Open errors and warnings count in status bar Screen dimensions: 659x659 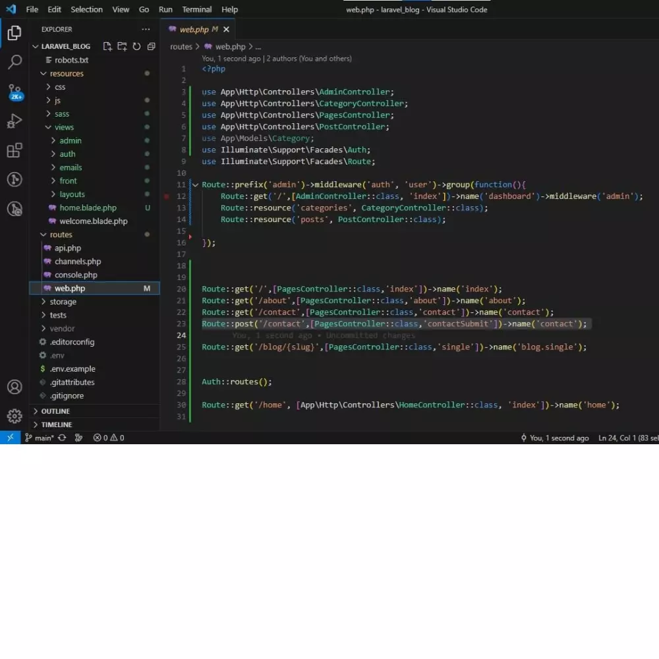point(109,438)
